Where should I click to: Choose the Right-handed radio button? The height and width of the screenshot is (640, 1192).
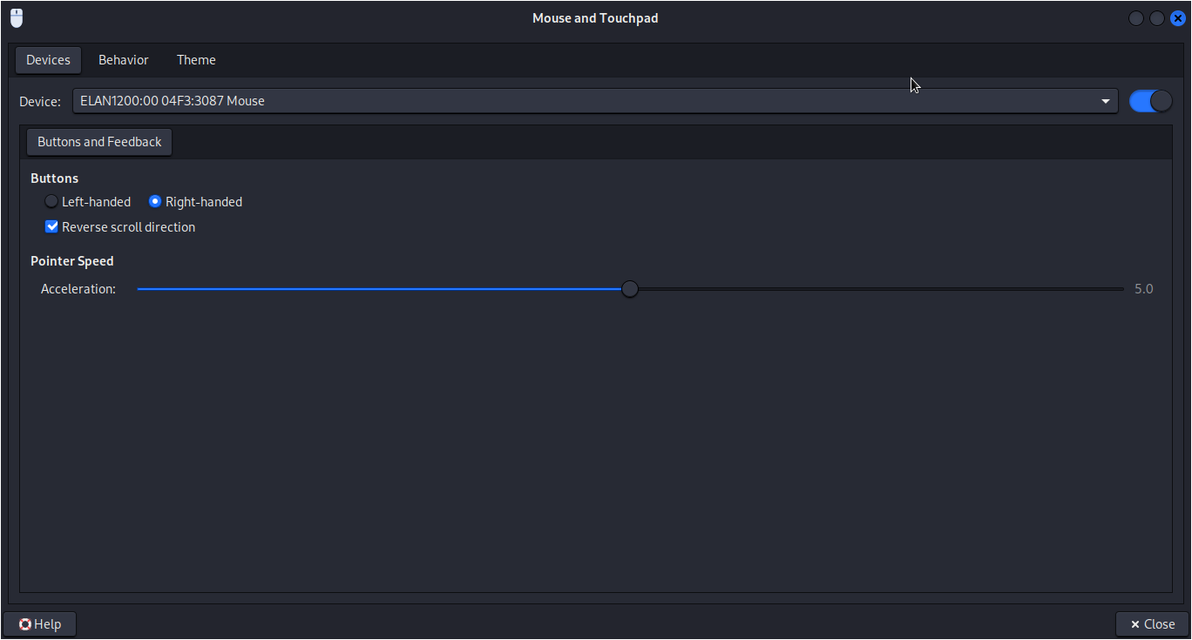pyautogui.click(x=155, y=202)
